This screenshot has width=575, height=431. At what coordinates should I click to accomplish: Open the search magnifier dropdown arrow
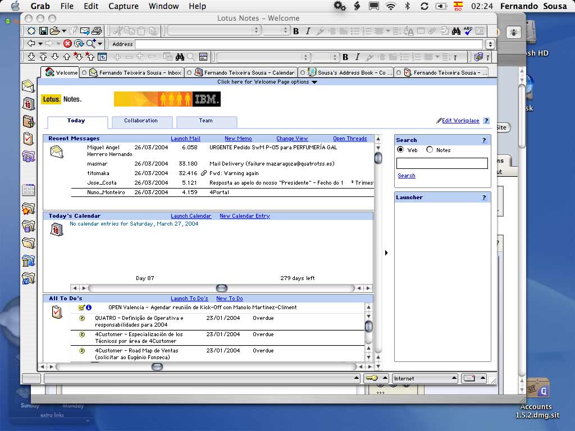(x=100, y=44)
